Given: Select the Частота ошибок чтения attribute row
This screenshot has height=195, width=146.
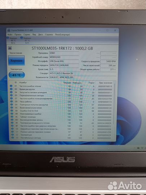Looking at the screenshot, I should (x=61, y=86).
